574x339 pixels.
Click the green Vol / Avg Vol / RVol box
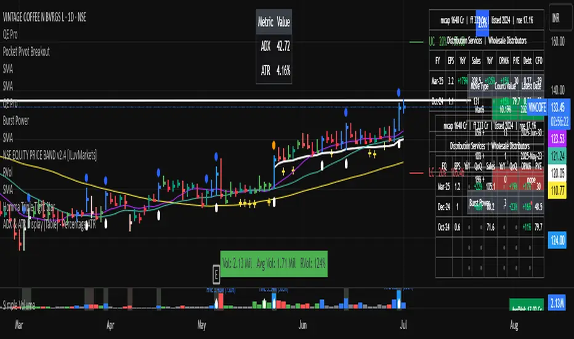point(274,264)
